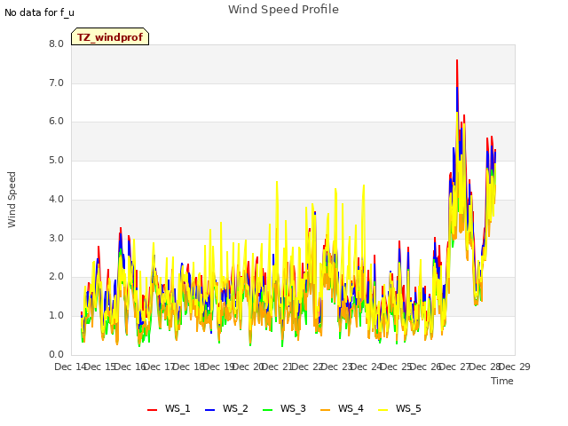The height and width of the screenshot is (426, 568).
Task: Click the Dec 29 x-axis label
Action: coord(515,367)
